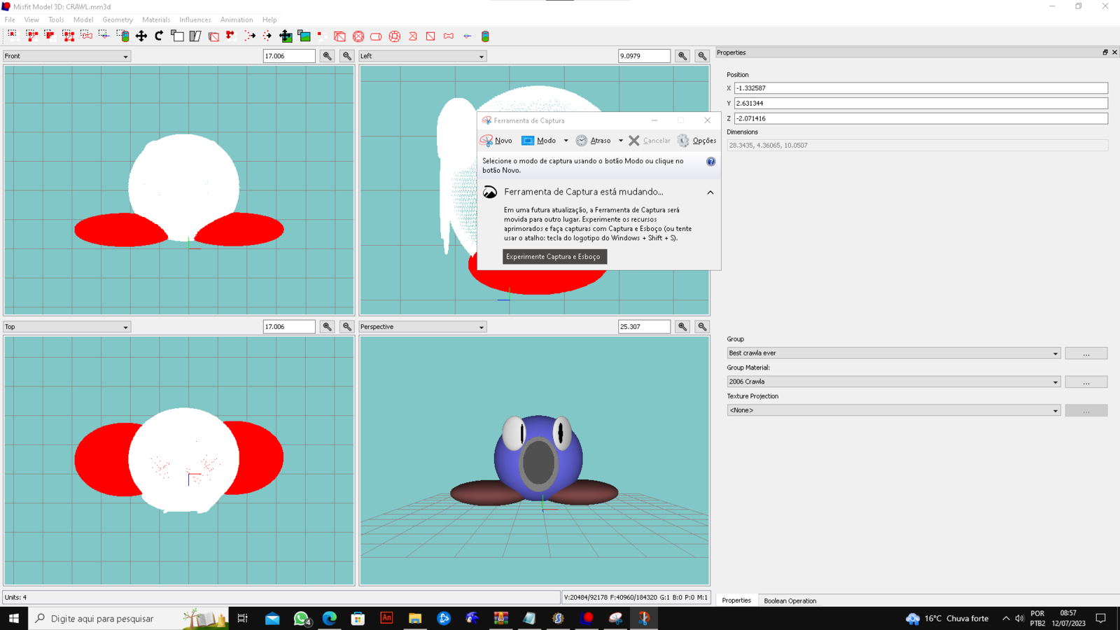Image resolution: width=1120 pixels, height=630 pixels.
Task: Activate the Create Point tool
Action: click(x=467, y=36)
